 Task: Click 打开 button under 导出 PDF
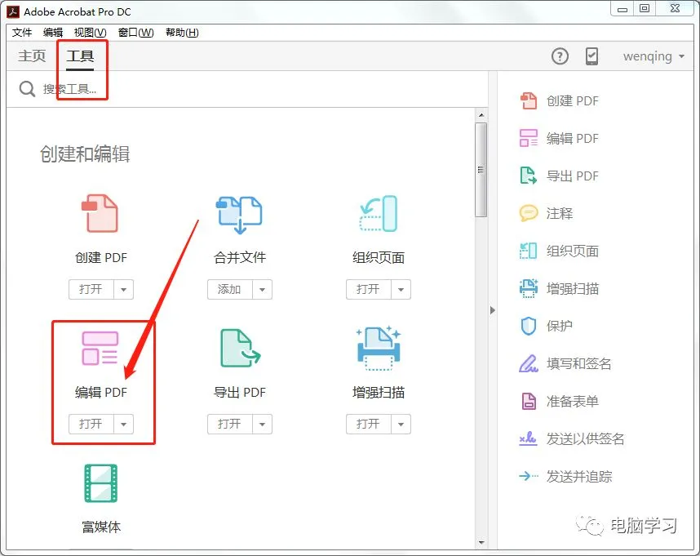tap(230, 425)
